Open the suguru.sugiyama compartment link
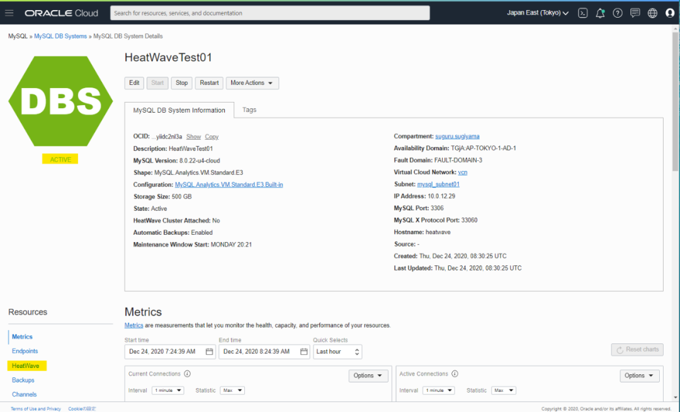 coord(457,136)
